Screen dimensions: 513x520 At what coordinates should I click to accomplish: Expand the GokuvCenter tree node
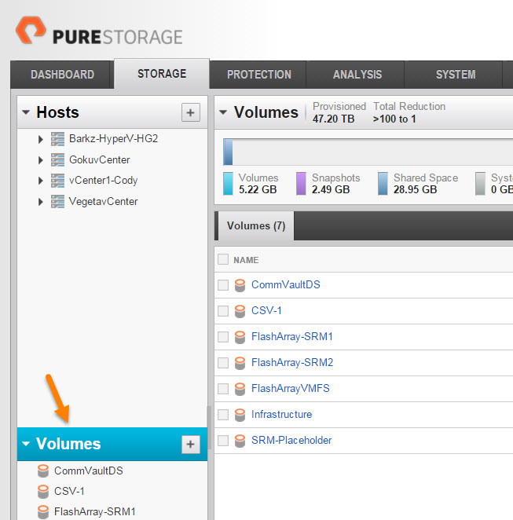(40, 160)
